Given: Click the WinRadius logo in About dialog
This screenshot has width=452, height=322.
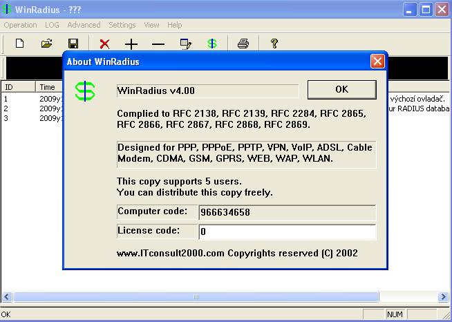Looking at the screenshot, I should pyautogui.click(x=85, y=91).
